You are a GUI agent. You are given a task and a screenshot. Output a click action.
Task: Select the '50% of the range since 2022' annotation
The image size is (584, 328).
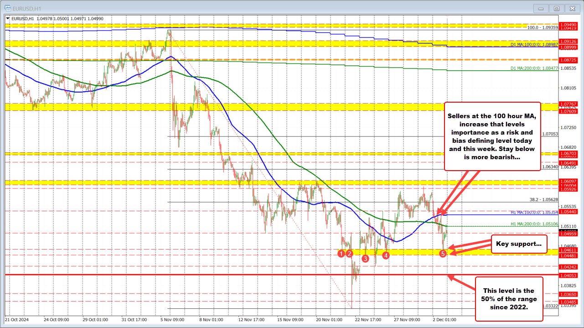click(x=509, y=299)
